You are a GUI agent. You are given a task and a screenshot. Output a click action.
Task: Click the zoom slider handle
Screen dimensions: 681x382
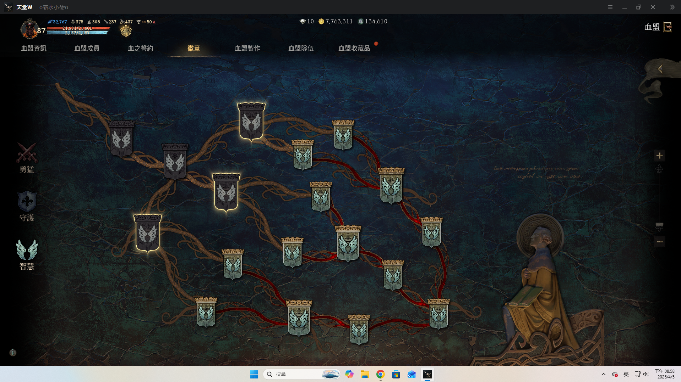coord(659,225)
